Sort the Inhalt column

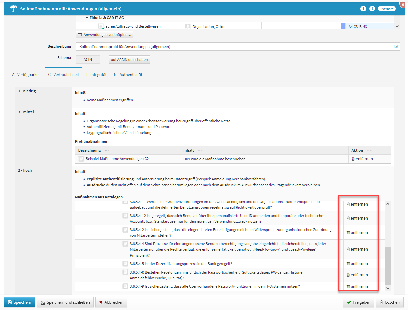pyautogui.click(x=200, y=151)
